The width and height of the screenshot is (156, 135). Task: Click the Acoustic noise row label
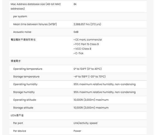click(22, 32)
